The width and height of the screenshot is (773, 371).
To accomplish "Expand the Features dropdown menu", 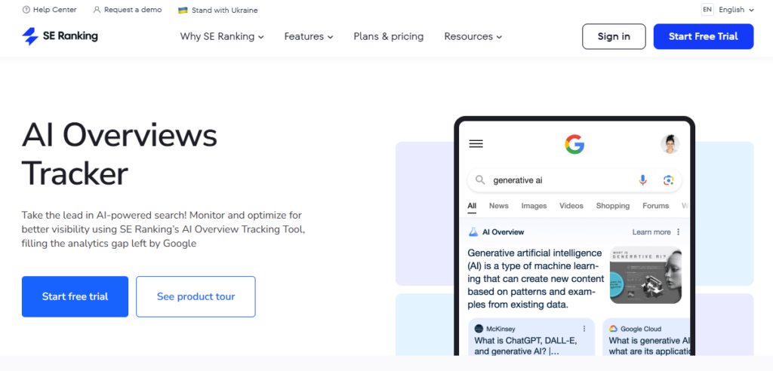I will (x=309, y=36).
